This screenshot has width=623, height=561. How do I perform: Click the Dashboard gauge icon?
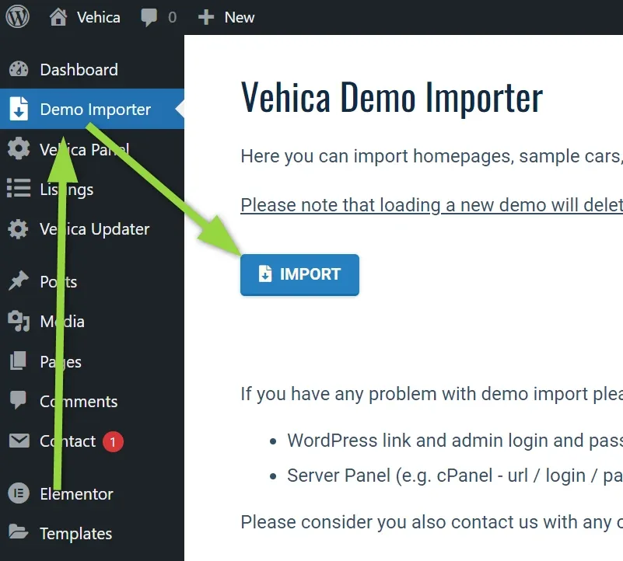[x=19, y=69]
